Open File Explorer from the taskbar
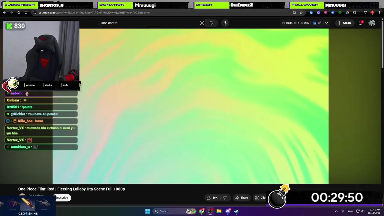The image size is (384, 216). [219, 211]
